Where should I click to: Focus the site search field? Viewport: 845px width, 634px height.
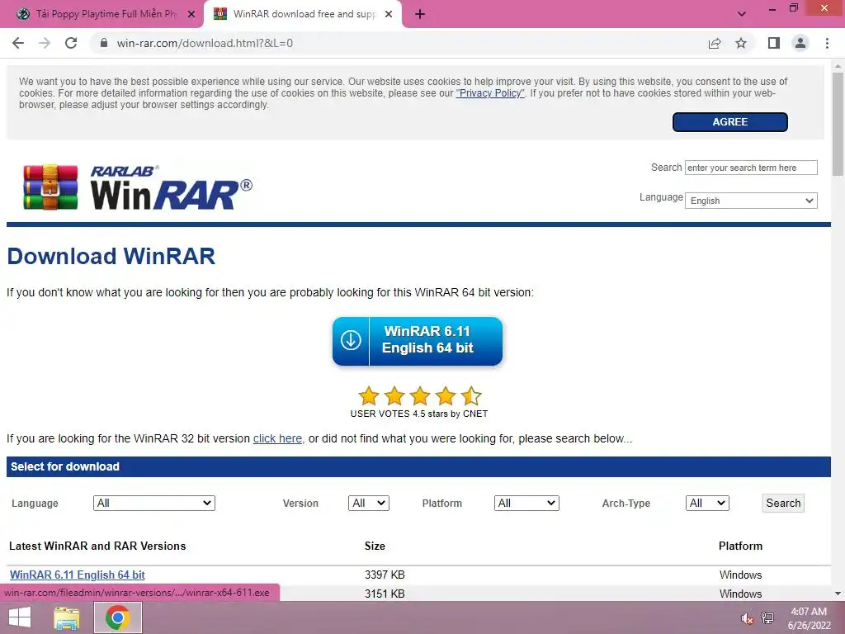coord(751,168)
